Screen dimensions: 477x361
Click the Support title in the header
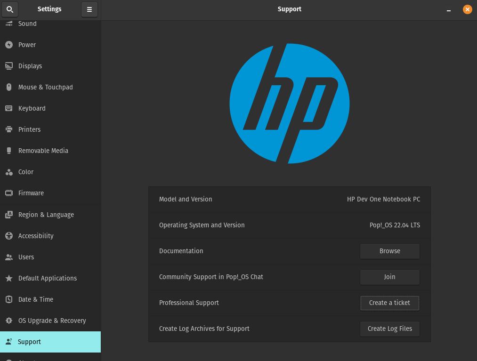[289, 9]
